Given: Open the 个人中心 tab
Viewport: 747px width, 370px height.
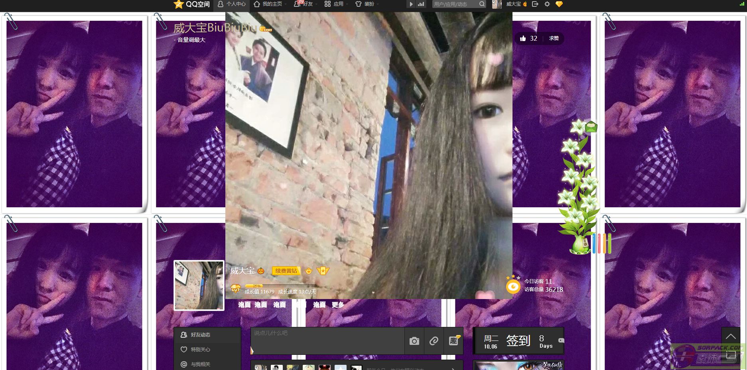Looking at the screenshot, I should [x=232, y=4].
